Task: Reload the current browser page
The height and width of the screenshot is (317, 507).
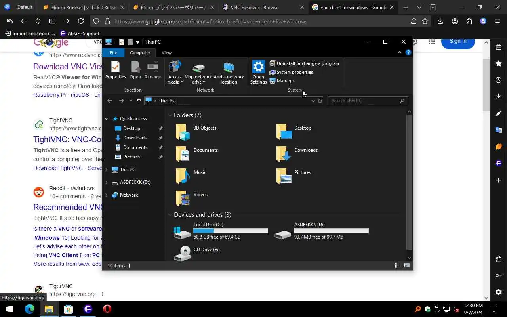Action: (81, 21)
